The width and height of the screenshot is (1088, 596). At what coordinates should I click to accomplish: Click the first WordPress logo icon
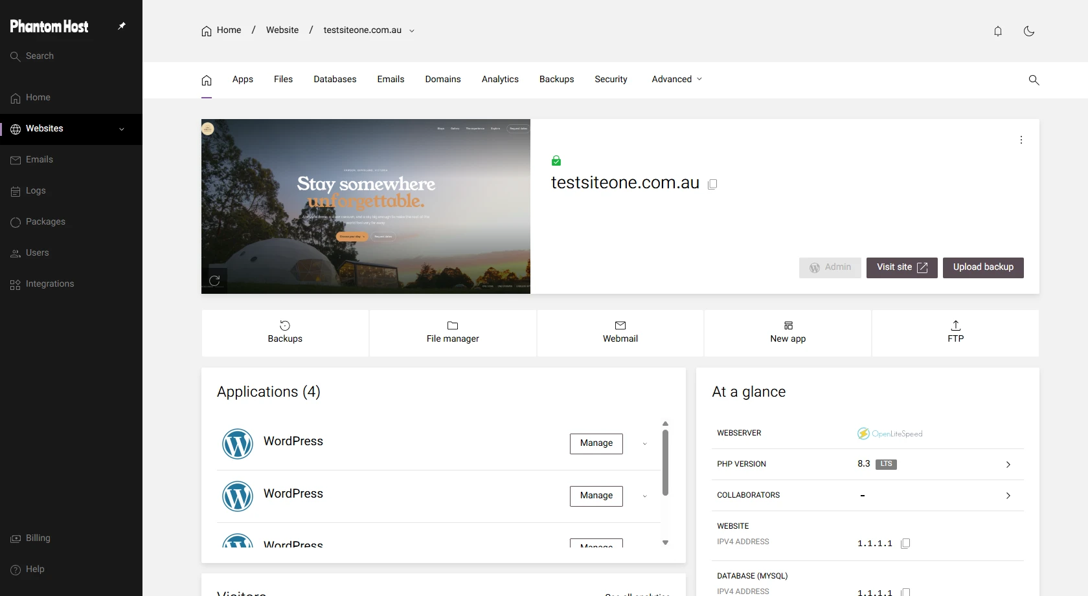(238, 444)
